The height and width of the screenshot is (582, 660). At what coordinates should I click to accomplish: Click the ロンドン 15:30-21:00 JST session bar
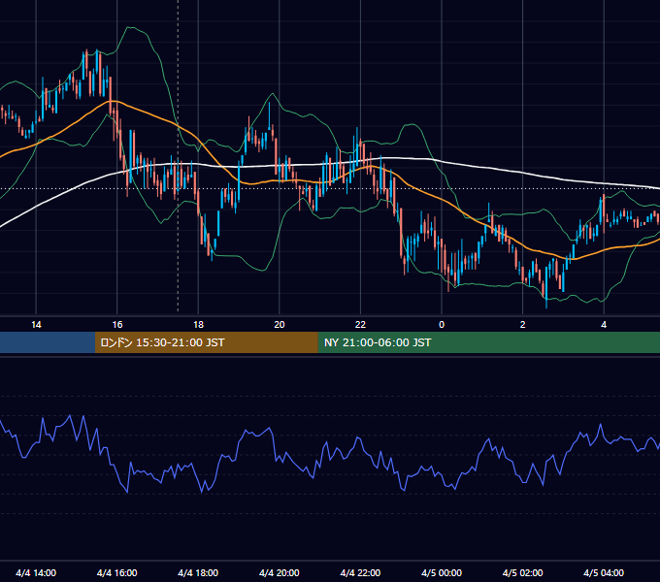coord(206,342)
